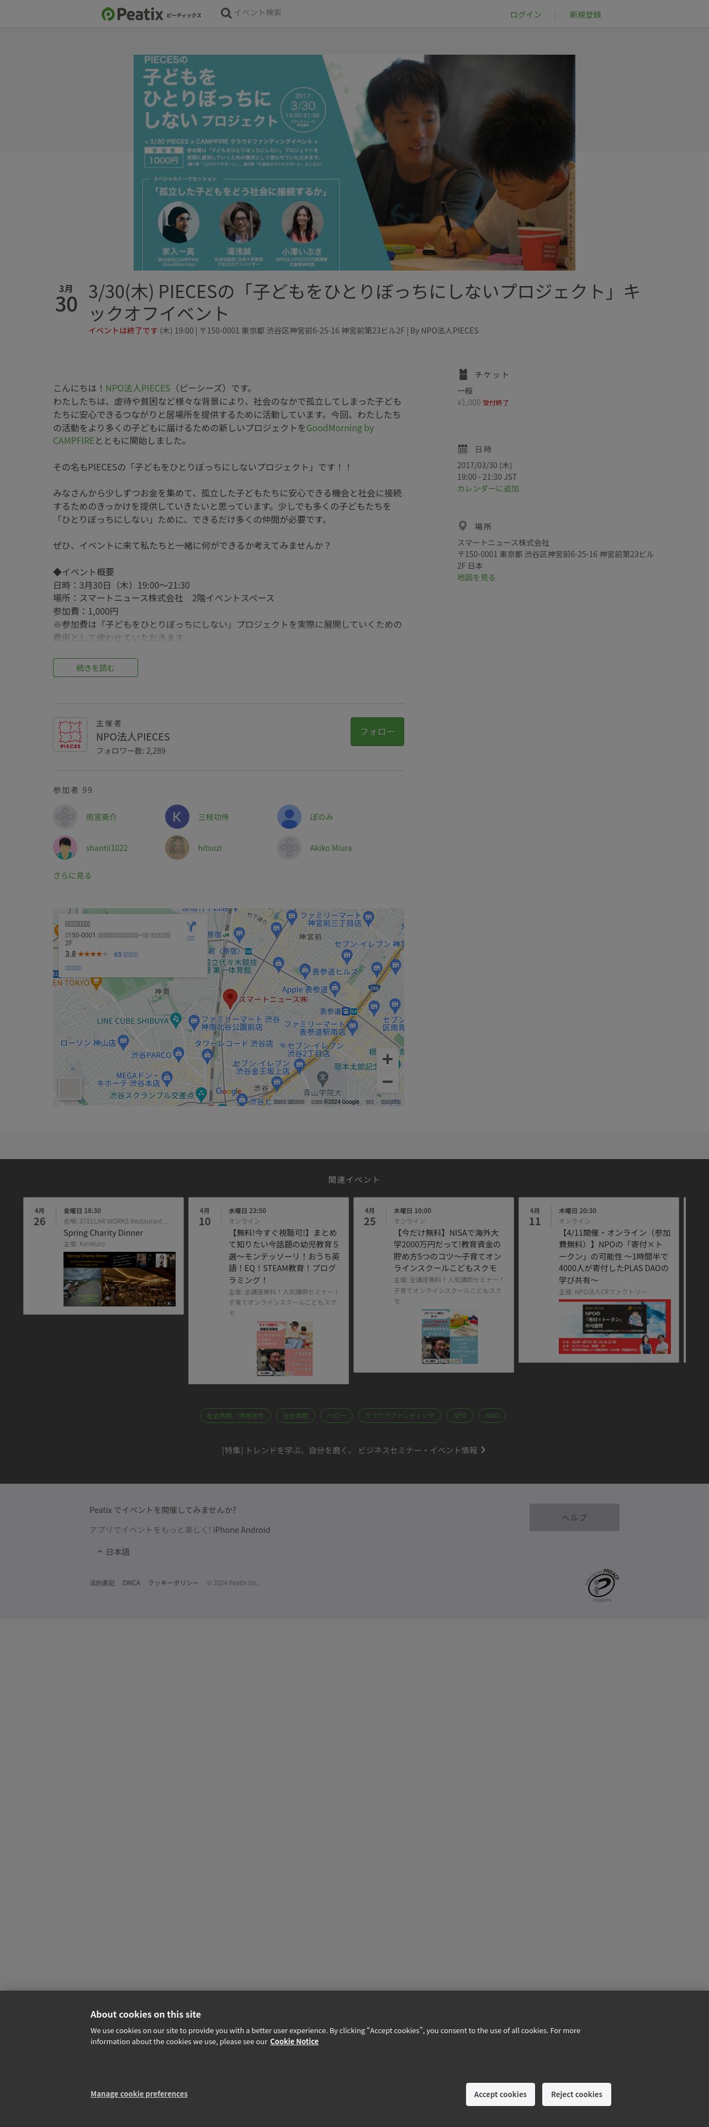The image size is (709, 2127).
Task: Open the PLAS DAO April 11 event card
Action: [x=599, y=1280]
